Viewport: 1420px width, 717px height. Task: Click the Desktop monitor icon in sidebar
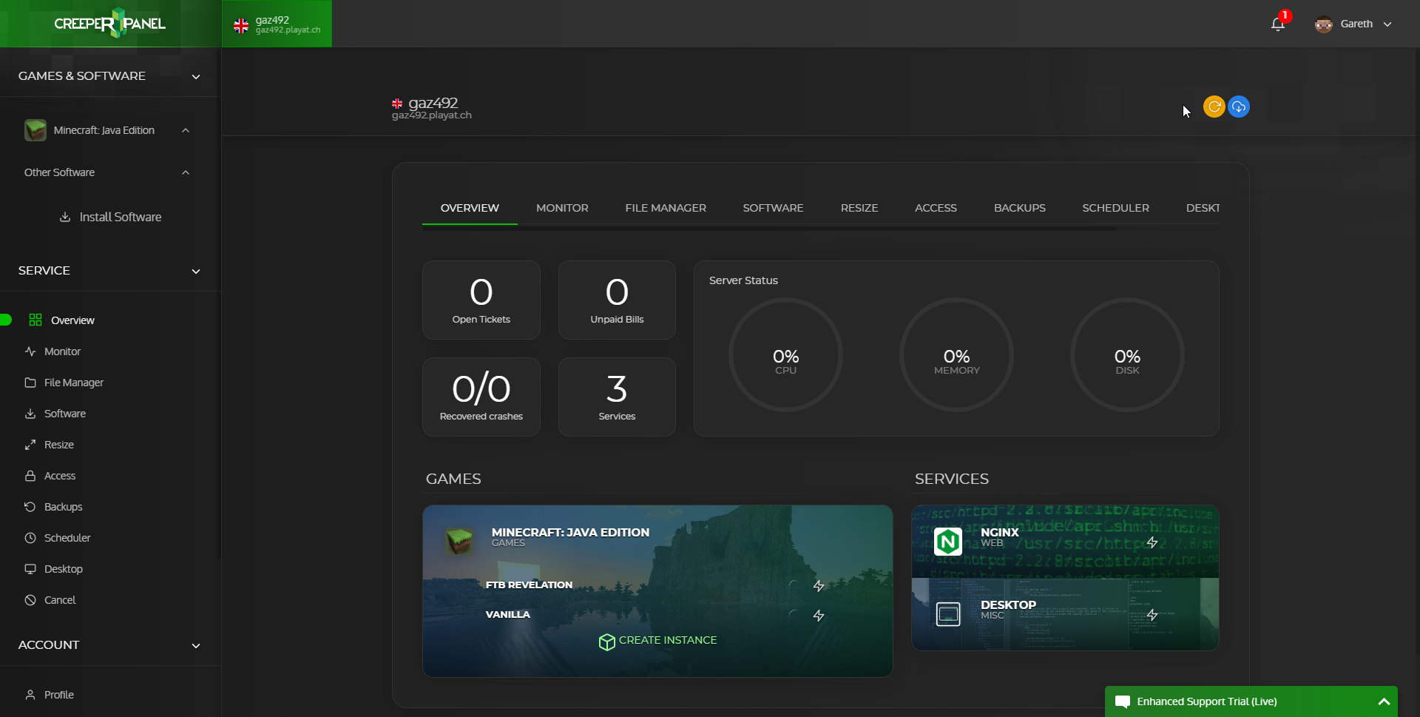pyautogui.click(x=30, y=569)
